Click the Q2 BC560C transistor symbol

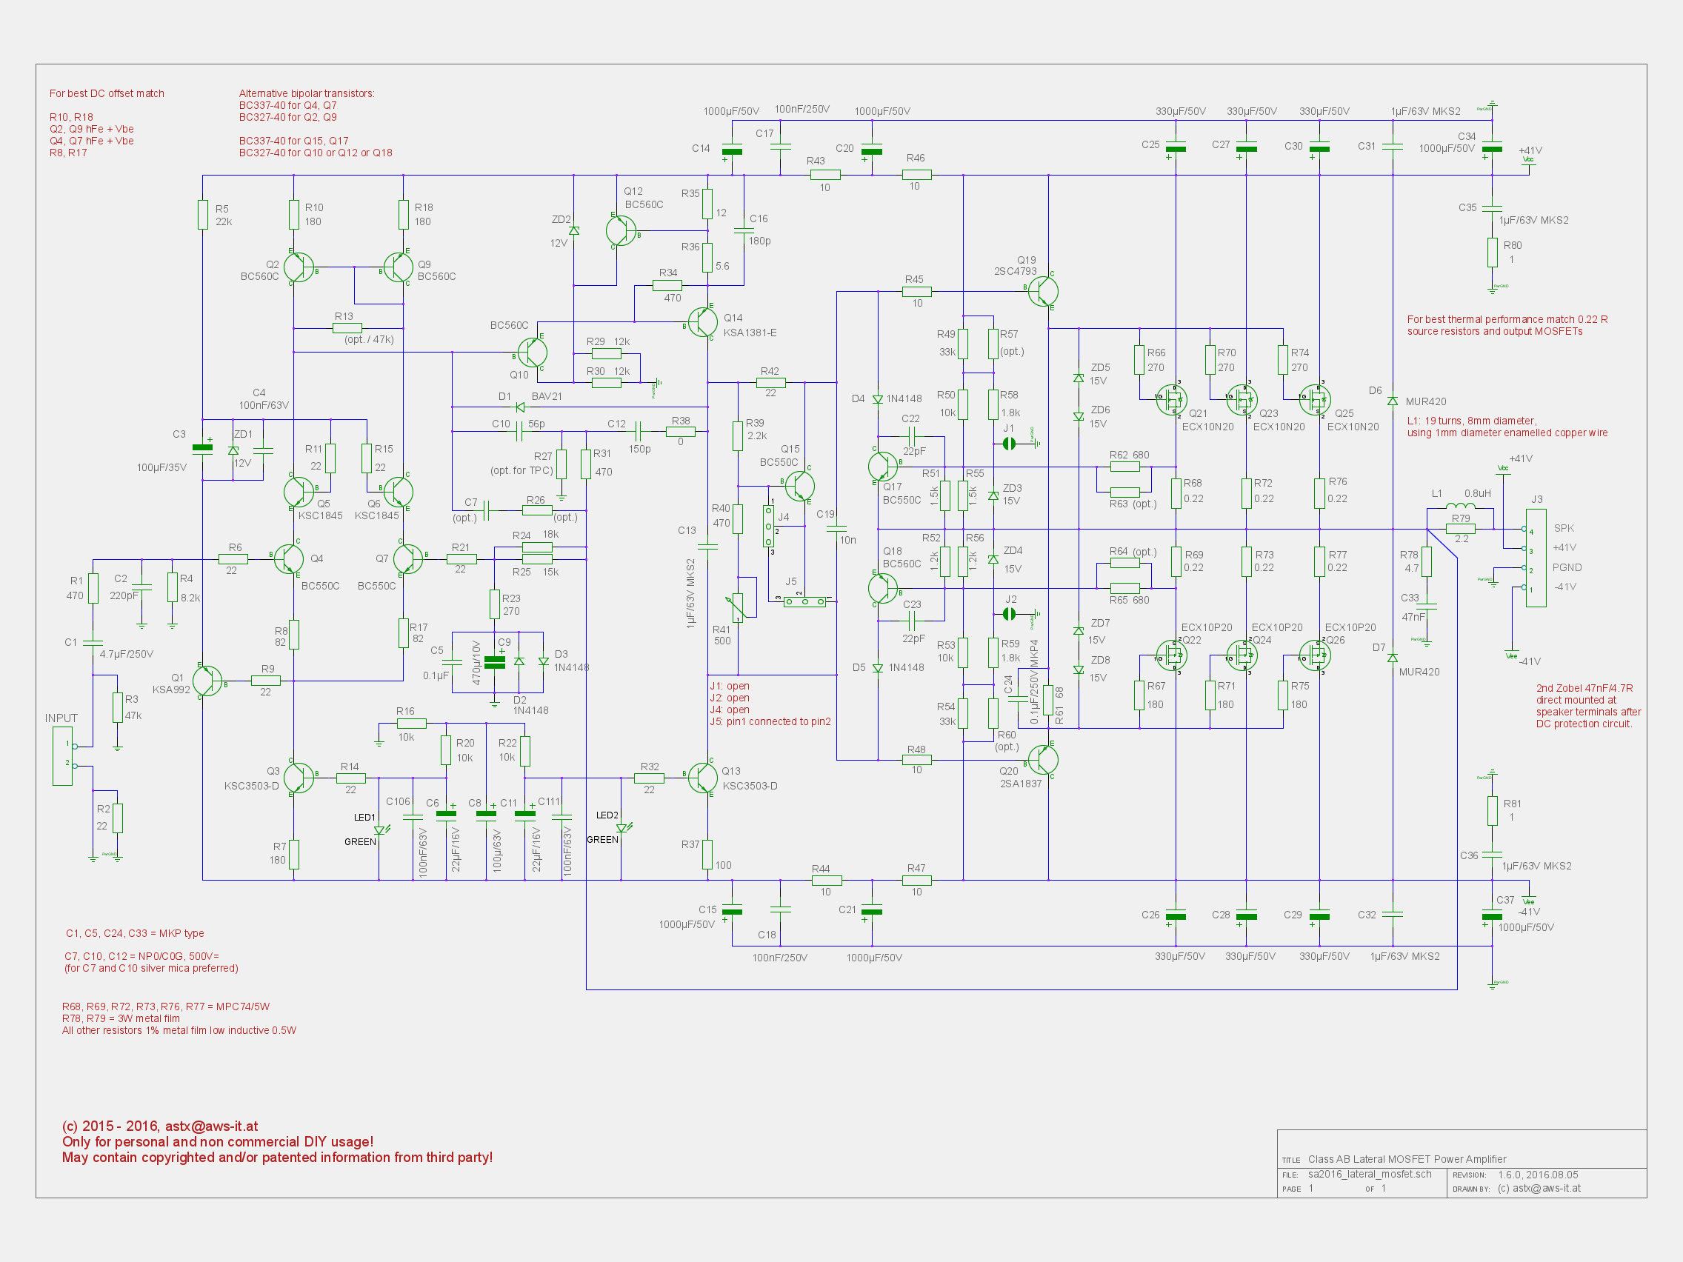point(299,268)
